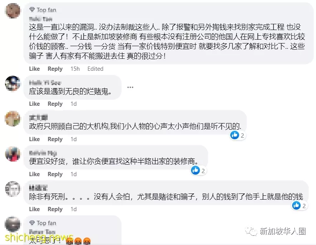This screenshot has height=245, width=316.
Task: Click the second Top fan badge near bottom
Action: (x=43, y=223)
